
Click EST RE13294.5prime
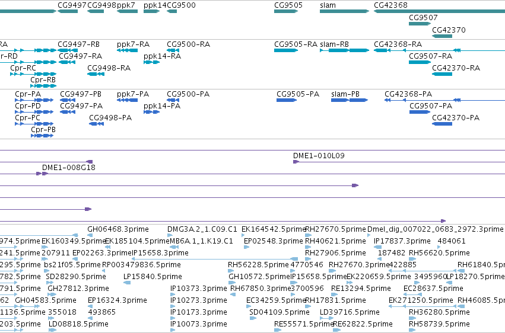[x=361, y=289]
